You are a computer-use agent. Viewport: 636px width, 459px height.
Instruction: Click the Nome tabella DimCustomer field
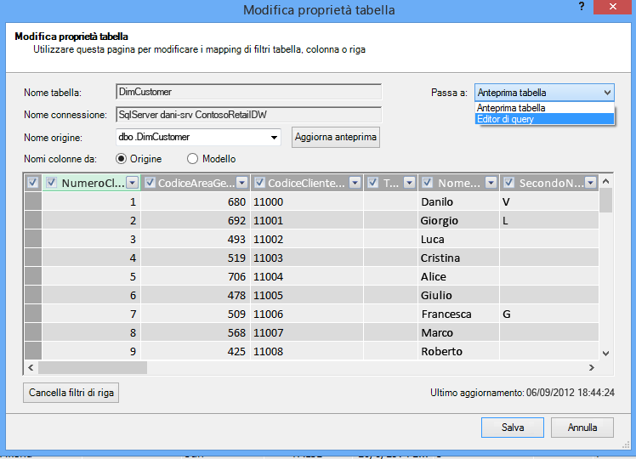tap(248, 92)
